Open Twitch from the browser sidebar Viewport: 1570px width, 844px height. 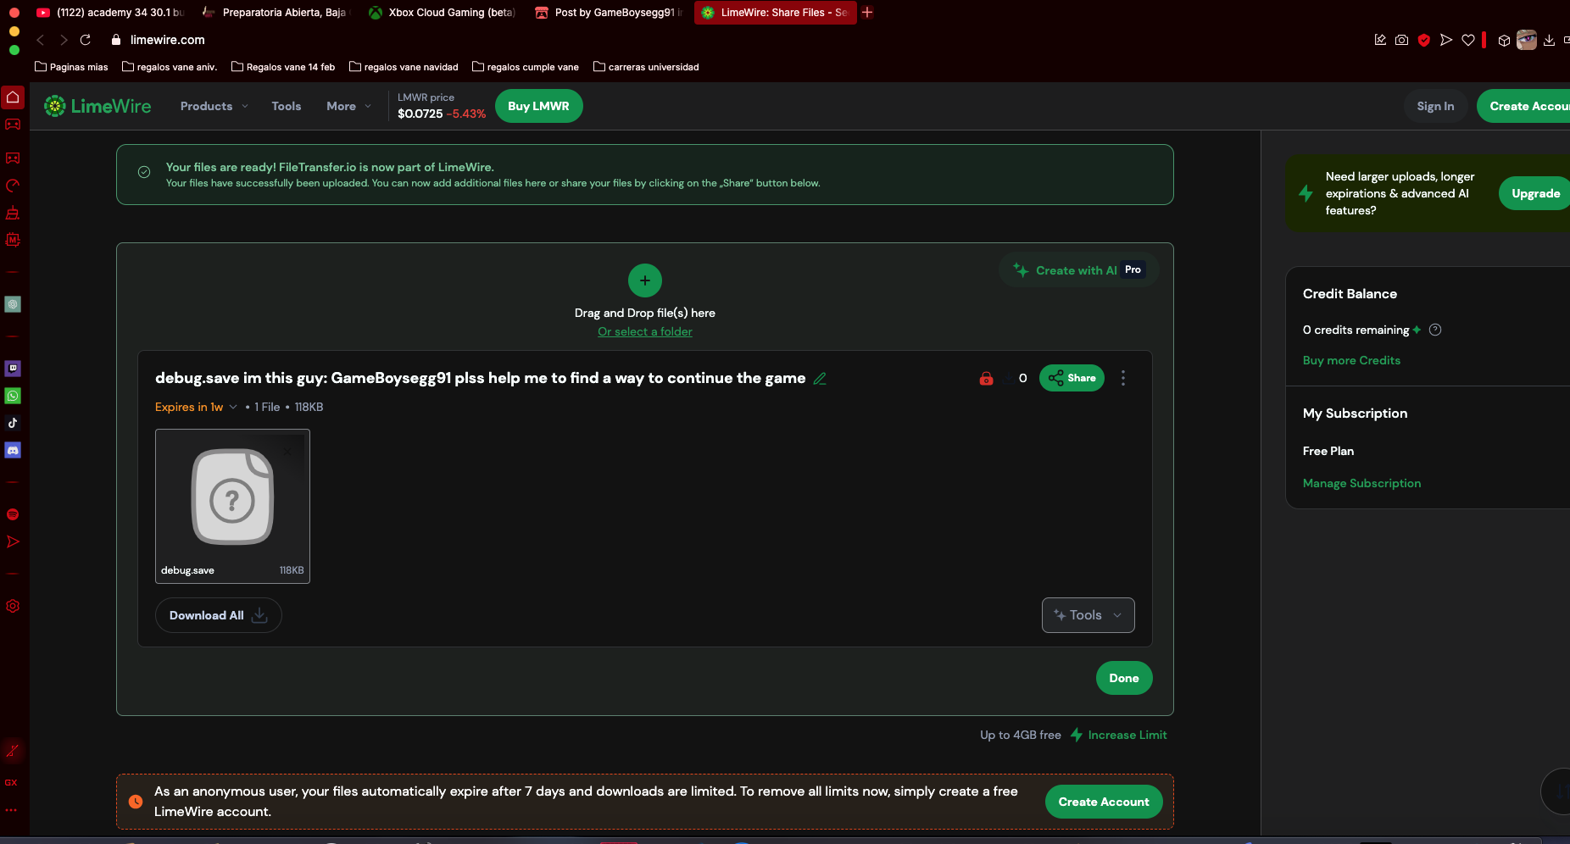pos(13,369)
